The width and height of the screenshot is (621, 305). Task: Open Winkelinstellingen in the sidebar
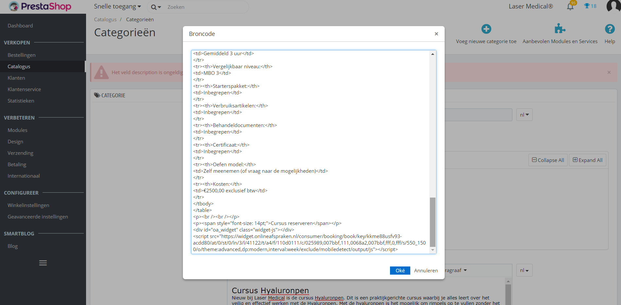pos(28,205)
